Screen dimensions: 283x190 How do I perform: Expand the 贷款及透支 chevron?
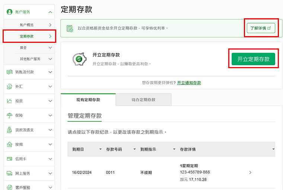50,130
